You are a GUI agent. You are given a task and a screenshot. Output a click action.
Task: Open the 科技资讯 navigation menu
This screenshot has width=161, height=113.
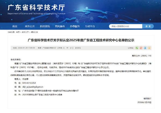pos(45,26)
